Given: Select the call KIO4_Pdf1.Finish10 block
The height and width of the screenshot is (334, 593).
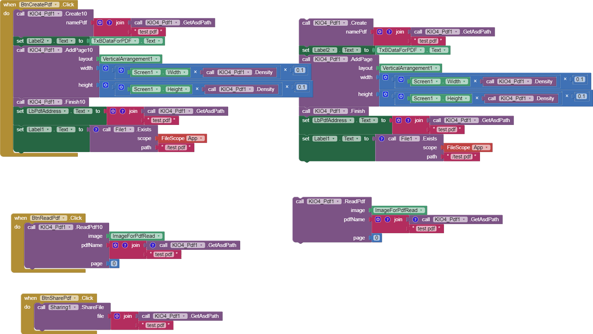Looking at the screenshot, I should (x=51, y=102).
